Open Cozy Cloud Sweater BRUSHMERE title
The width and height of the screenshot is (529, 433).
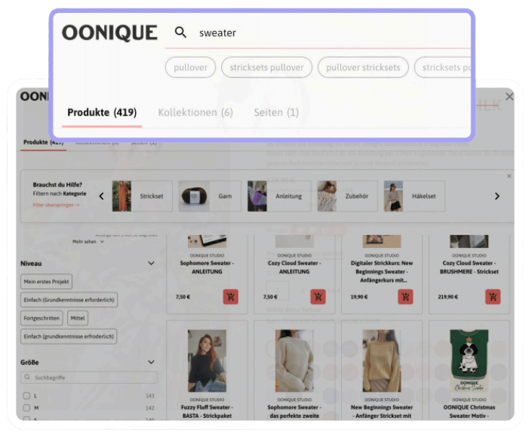coord(469,267)
